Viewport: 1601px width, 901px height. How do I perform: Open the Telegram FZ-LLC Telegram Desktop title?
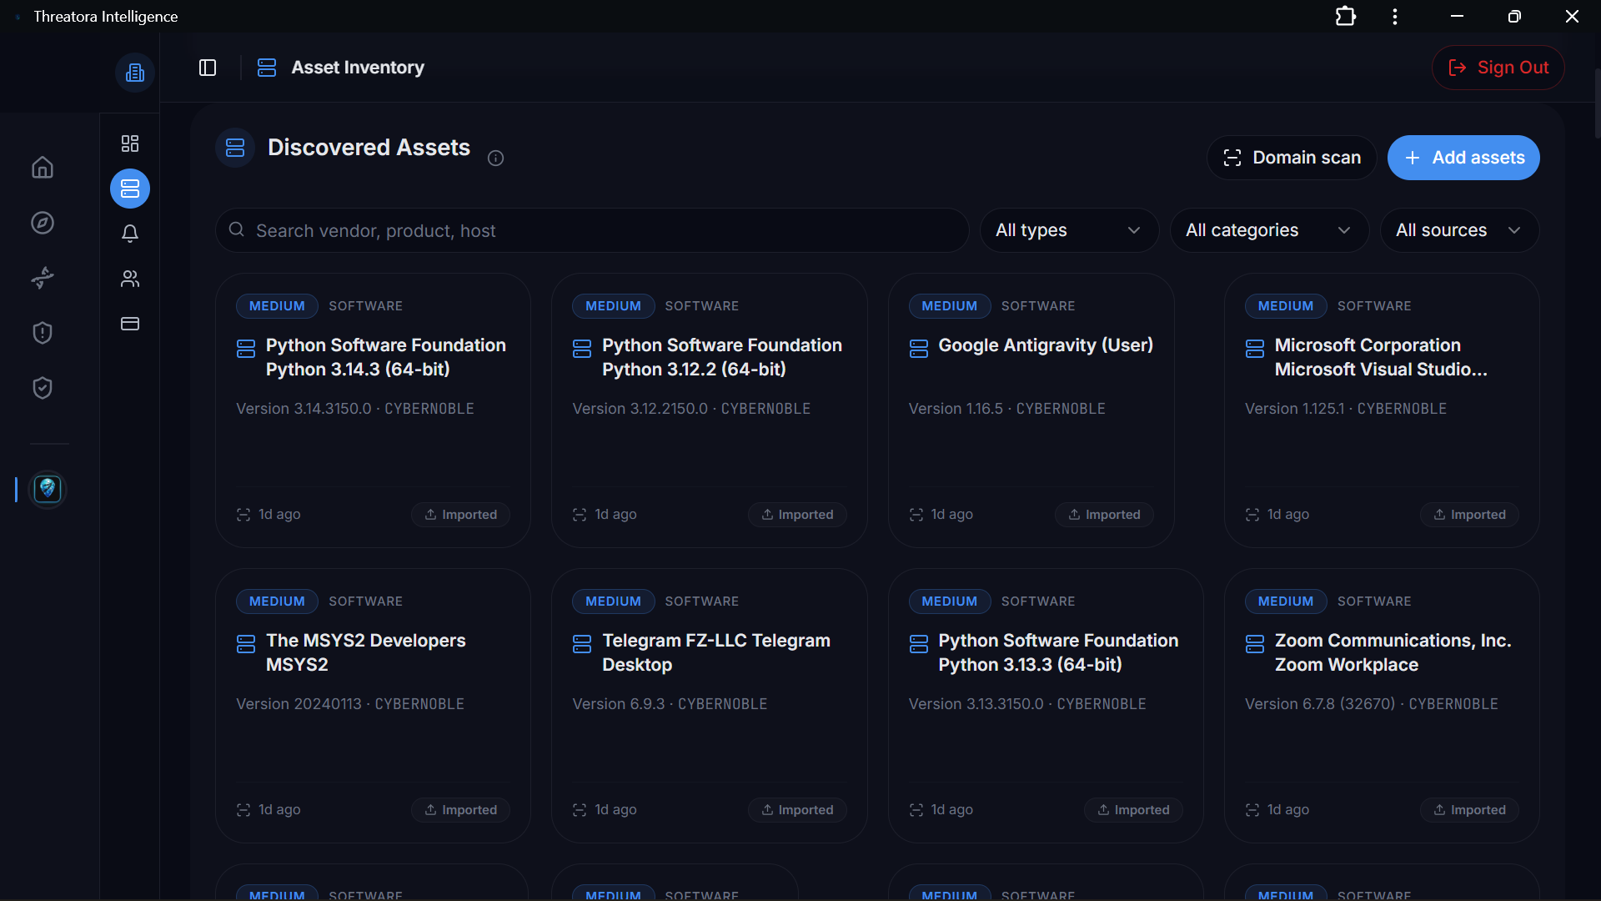click(716, 652)
